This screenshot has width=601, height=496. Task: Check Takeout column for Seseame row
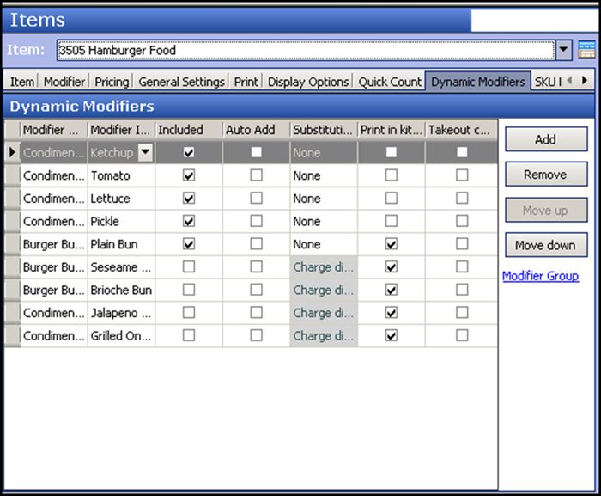tap(462, 266)
